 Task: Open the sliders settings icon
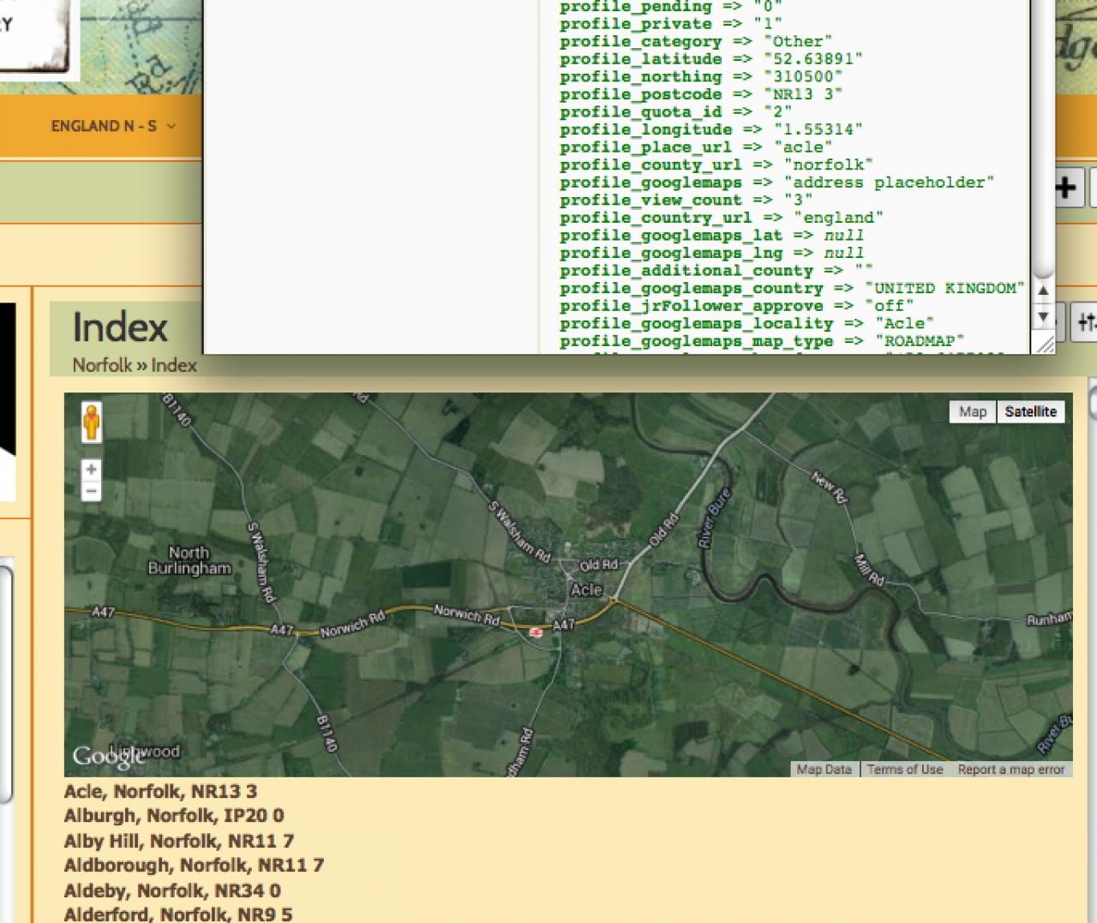pyautogui.click(x=1086, y=323)
